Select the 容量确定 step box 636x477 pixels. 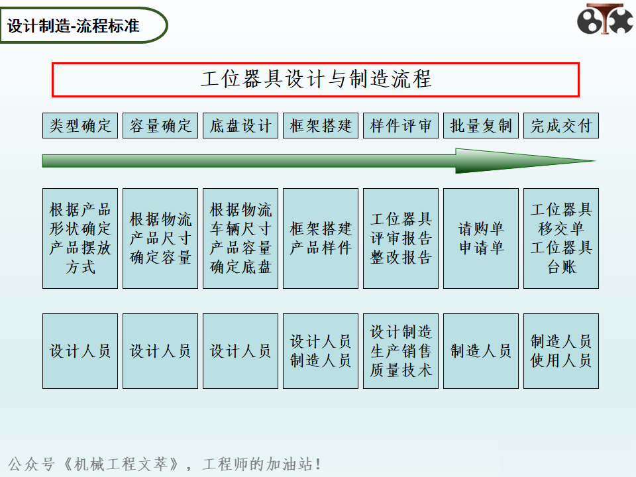(160, 126)
